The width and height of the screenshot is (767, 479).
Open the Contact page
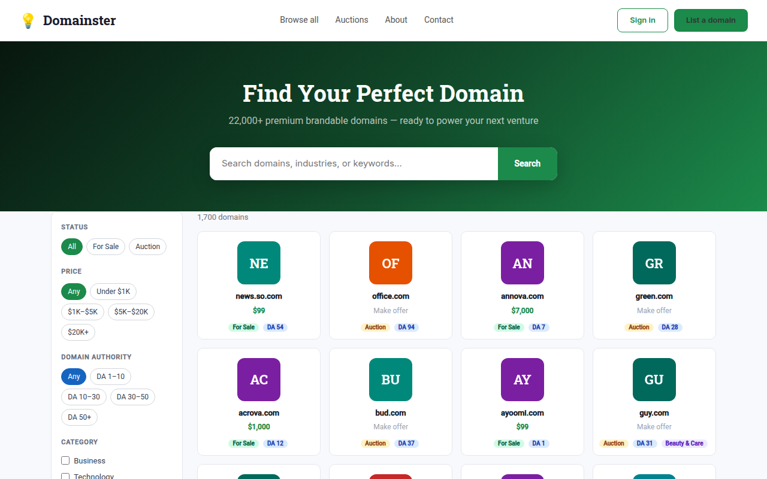pyautogui.click(x=439, y=20)
